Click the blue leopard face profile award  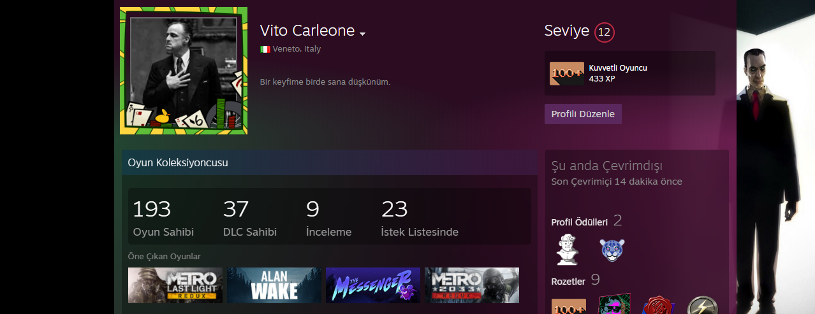coord(612,250)
